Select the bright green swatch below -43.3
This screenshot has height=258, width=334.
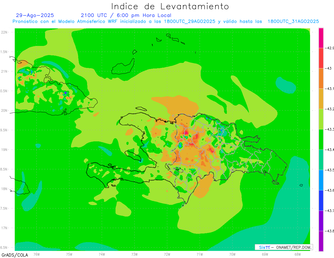coord(321,139)
